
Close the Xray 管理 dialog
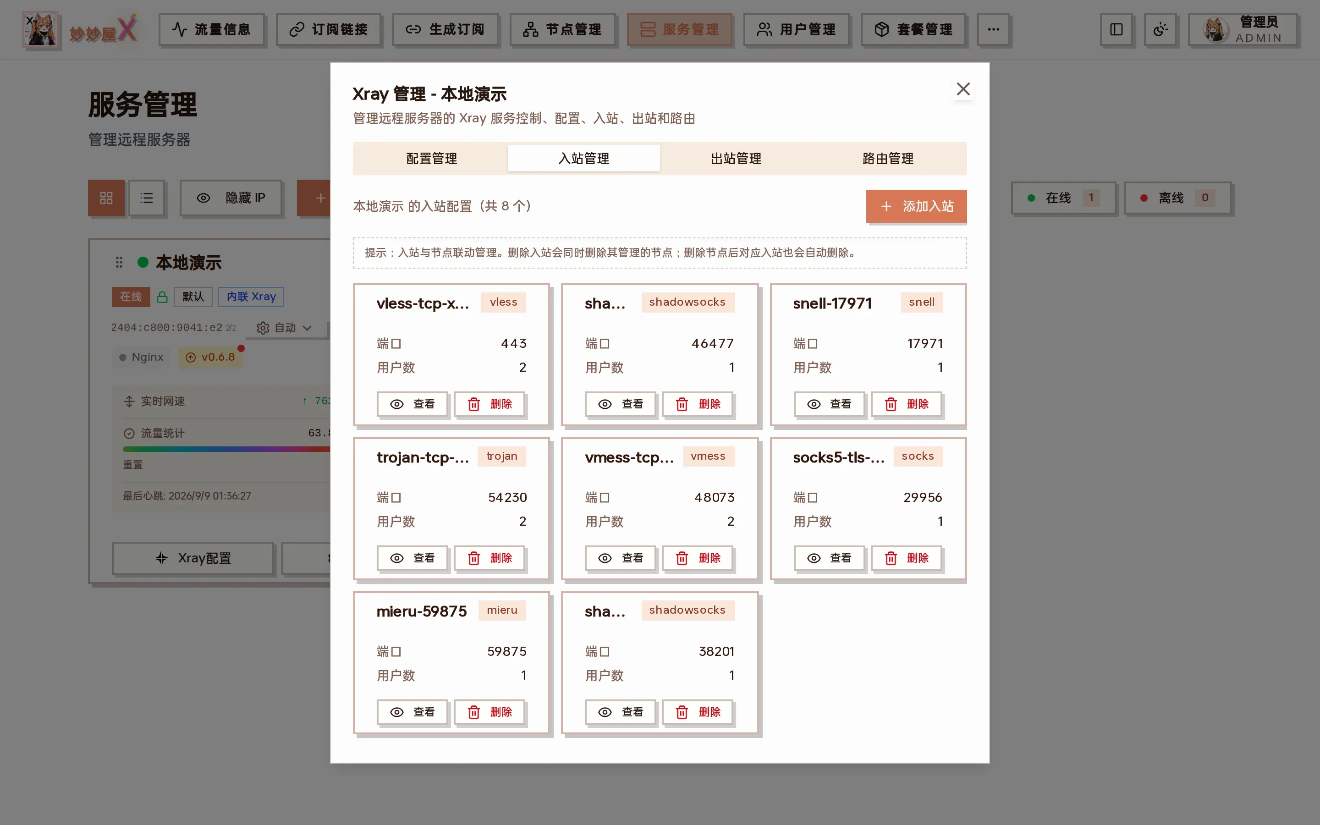pos(963,89)
